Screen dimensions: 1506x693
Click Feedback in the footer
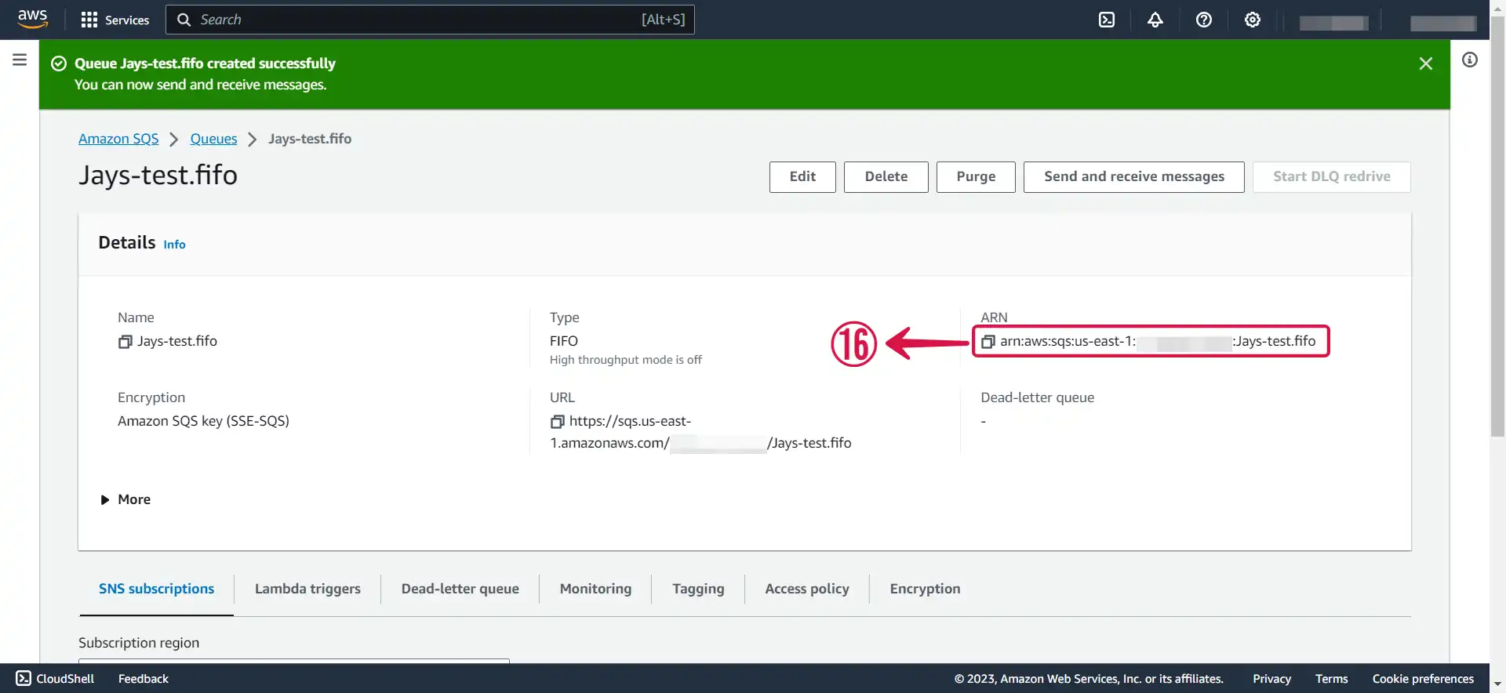click(x=144, y=679)
